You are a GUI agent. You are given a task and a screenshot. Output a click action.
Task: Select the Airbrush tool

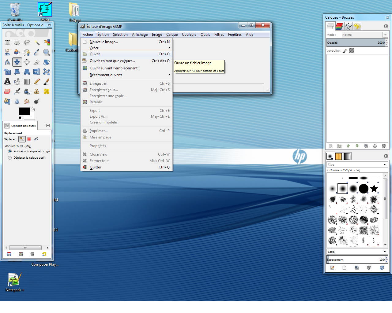17,91
